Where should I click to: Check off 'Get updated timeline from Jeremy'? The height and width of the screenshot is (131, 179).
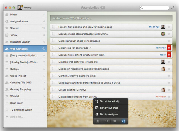coord(54,97)
